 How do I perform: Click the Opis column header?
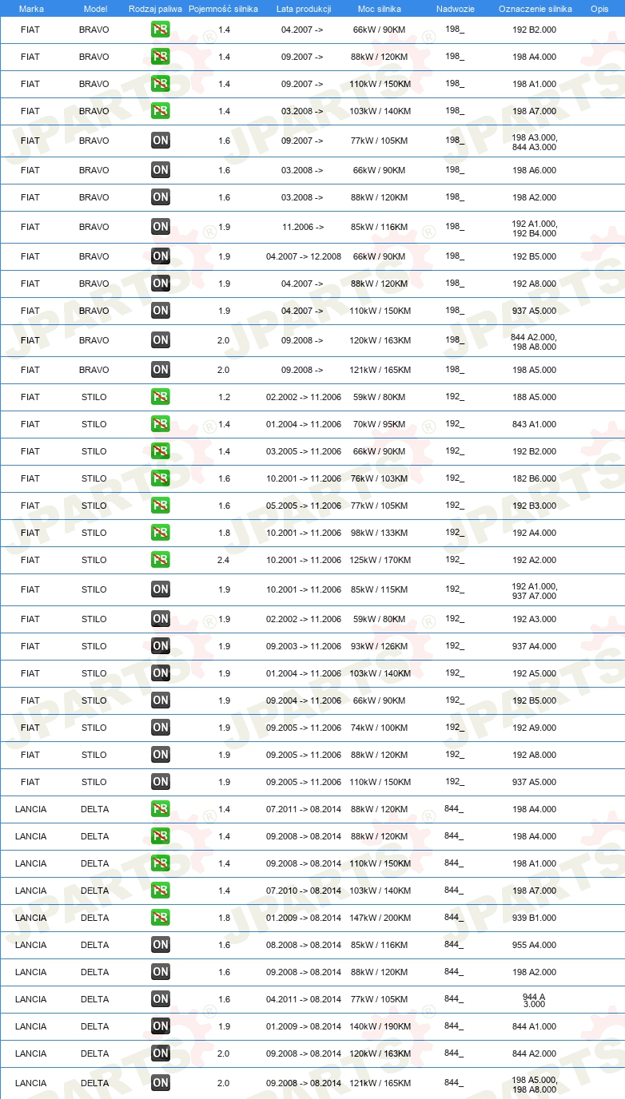(x=599, y=9)
